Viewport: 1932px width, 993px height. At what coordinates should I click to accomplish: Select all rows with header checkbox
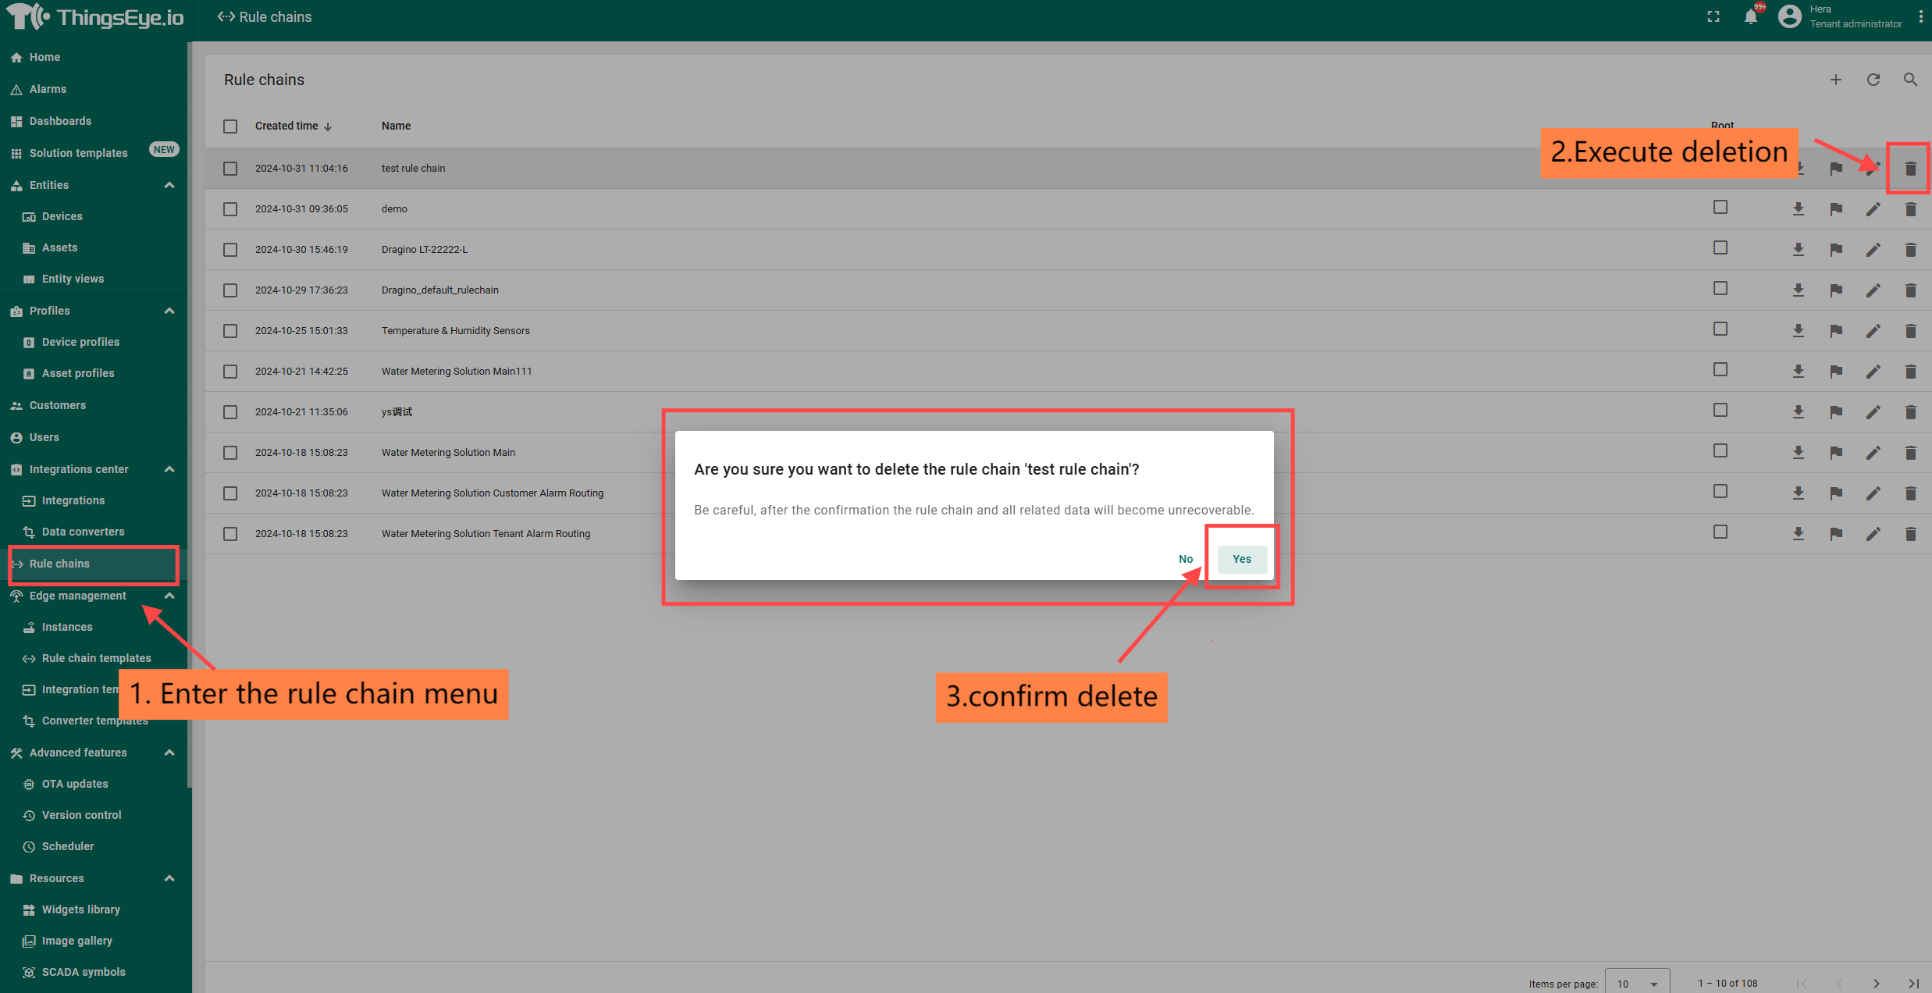point(230,126)
